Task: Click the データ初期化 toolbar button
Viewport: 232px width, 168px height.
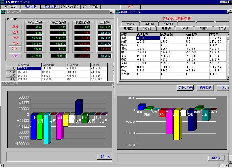Action: click(90, 6)
